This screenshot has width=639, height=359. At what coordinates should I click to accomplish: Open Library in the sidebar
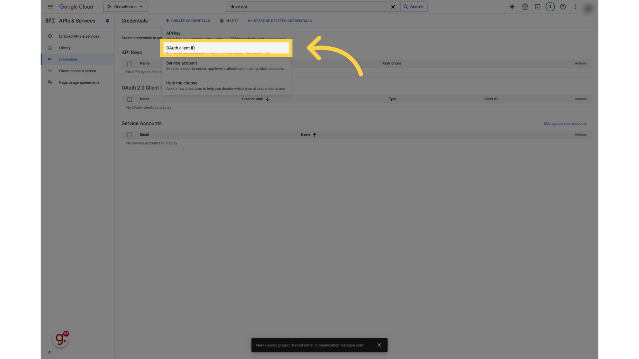78,48
